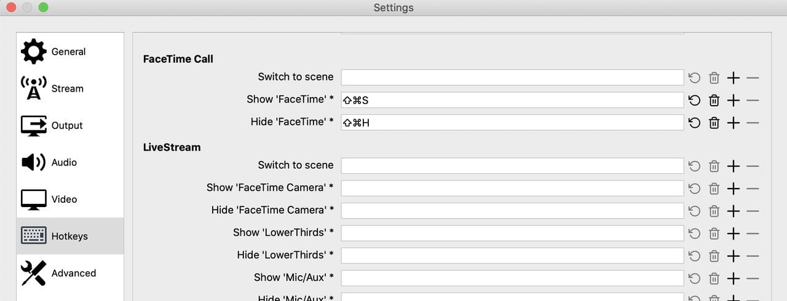Clear the Hide 'LowerThirds' hotkey with trash icon

point(714,256)
